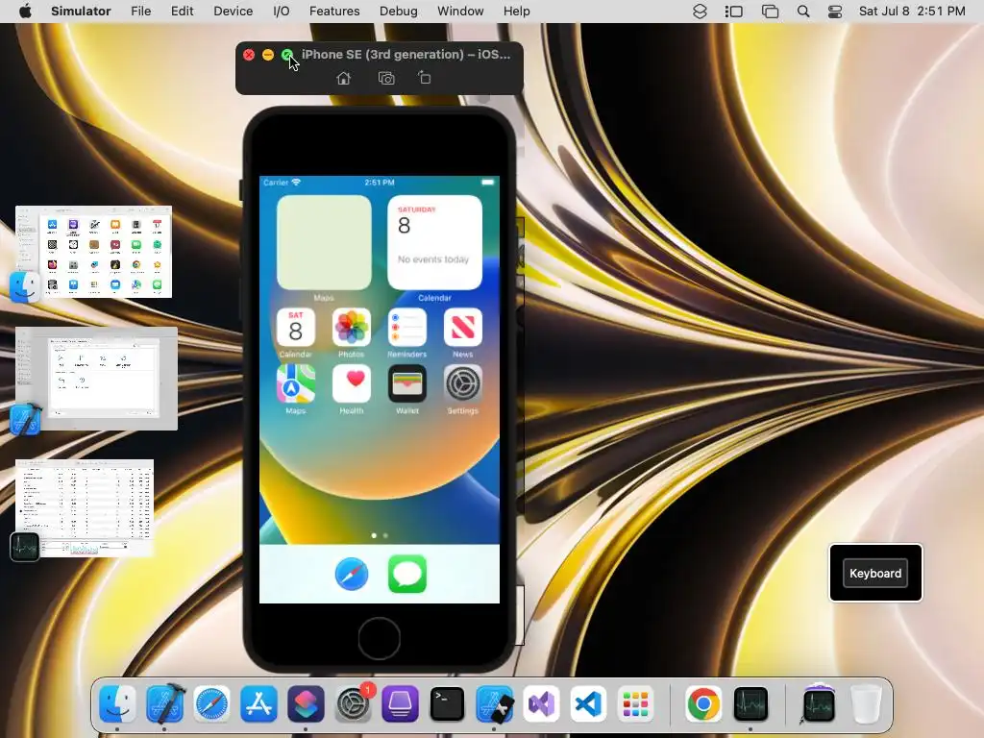This screenshot has height=738, width=984.
Task: Open Launchpad from the Dock
Action: [635, 704]
